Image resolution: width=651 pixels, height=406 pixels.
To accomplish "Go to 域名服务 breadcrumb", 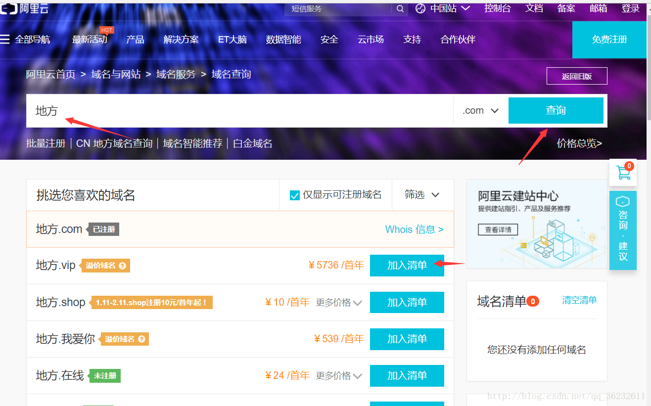I will 176,75.
